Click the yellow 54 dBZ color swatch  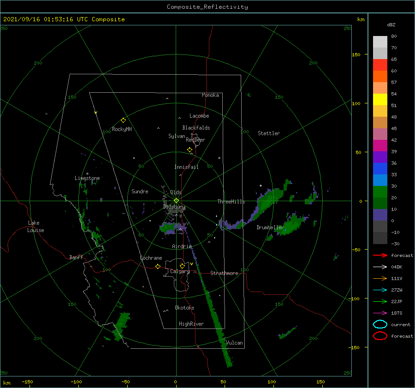point(380,99)
